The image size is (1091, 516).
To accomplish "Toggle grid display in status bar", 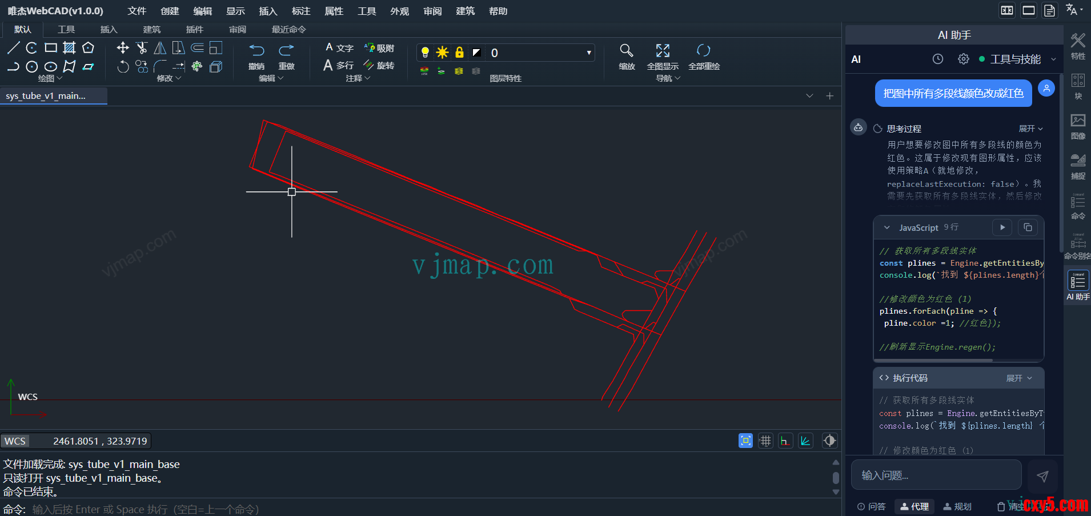I will tap(765, 441).
